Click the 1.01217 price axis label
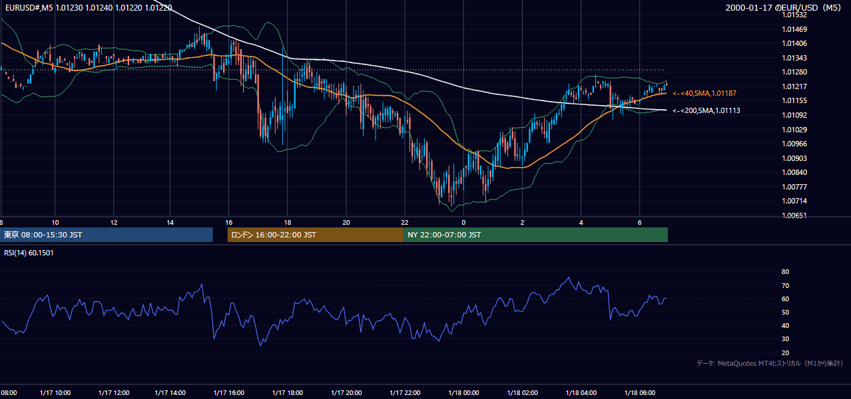The height and width of the screenshot is (399, 851). tap(794, 86)
